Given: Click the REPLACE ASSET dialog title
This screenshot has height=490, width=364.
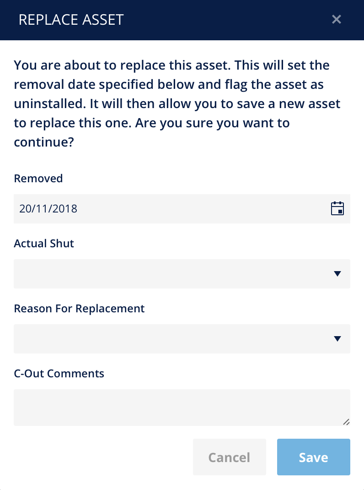Looking at the screenshot, I should [x=71, y=20].
